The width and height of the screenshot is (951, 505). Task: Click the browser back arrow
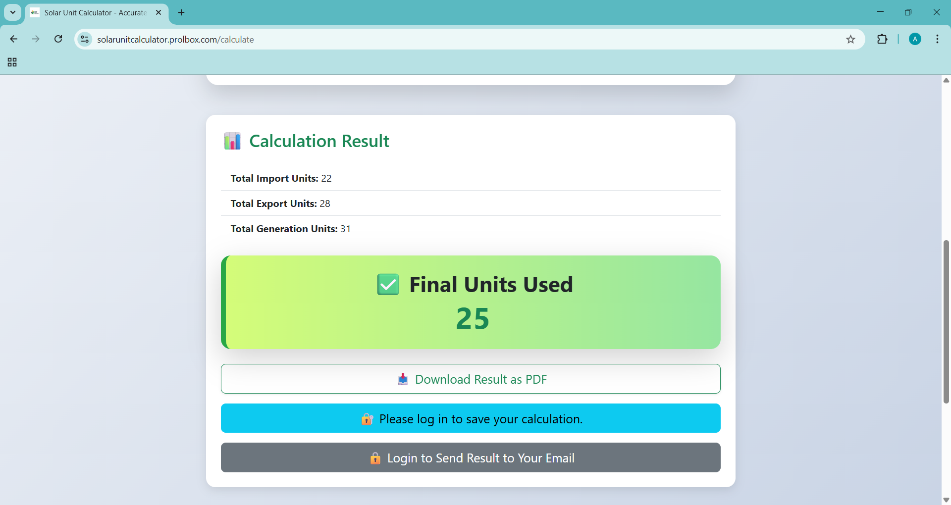click(14, 39)
